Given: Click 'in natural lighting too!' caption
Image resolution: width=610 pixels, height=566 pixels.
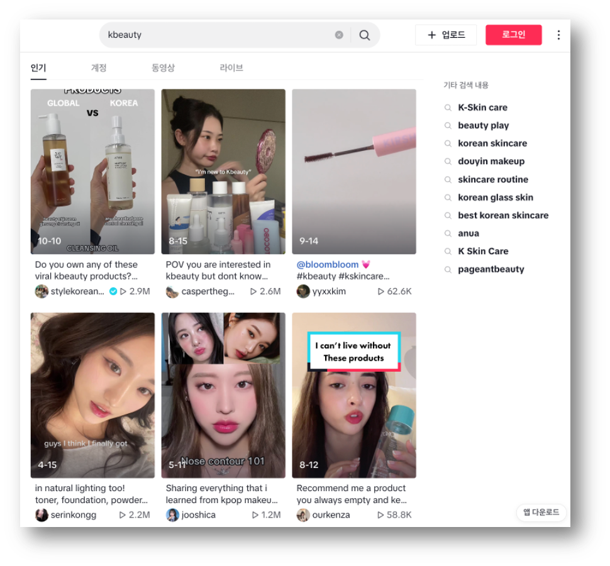Looking at the screenshot, I should click(80, 488).
